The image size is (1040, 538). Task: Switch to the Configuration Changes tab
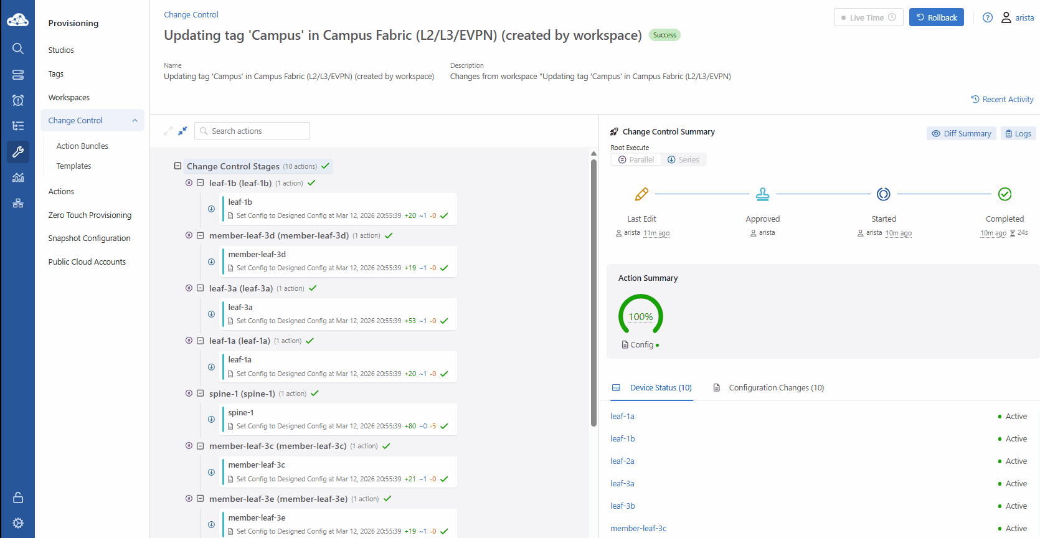coord(768,387)
